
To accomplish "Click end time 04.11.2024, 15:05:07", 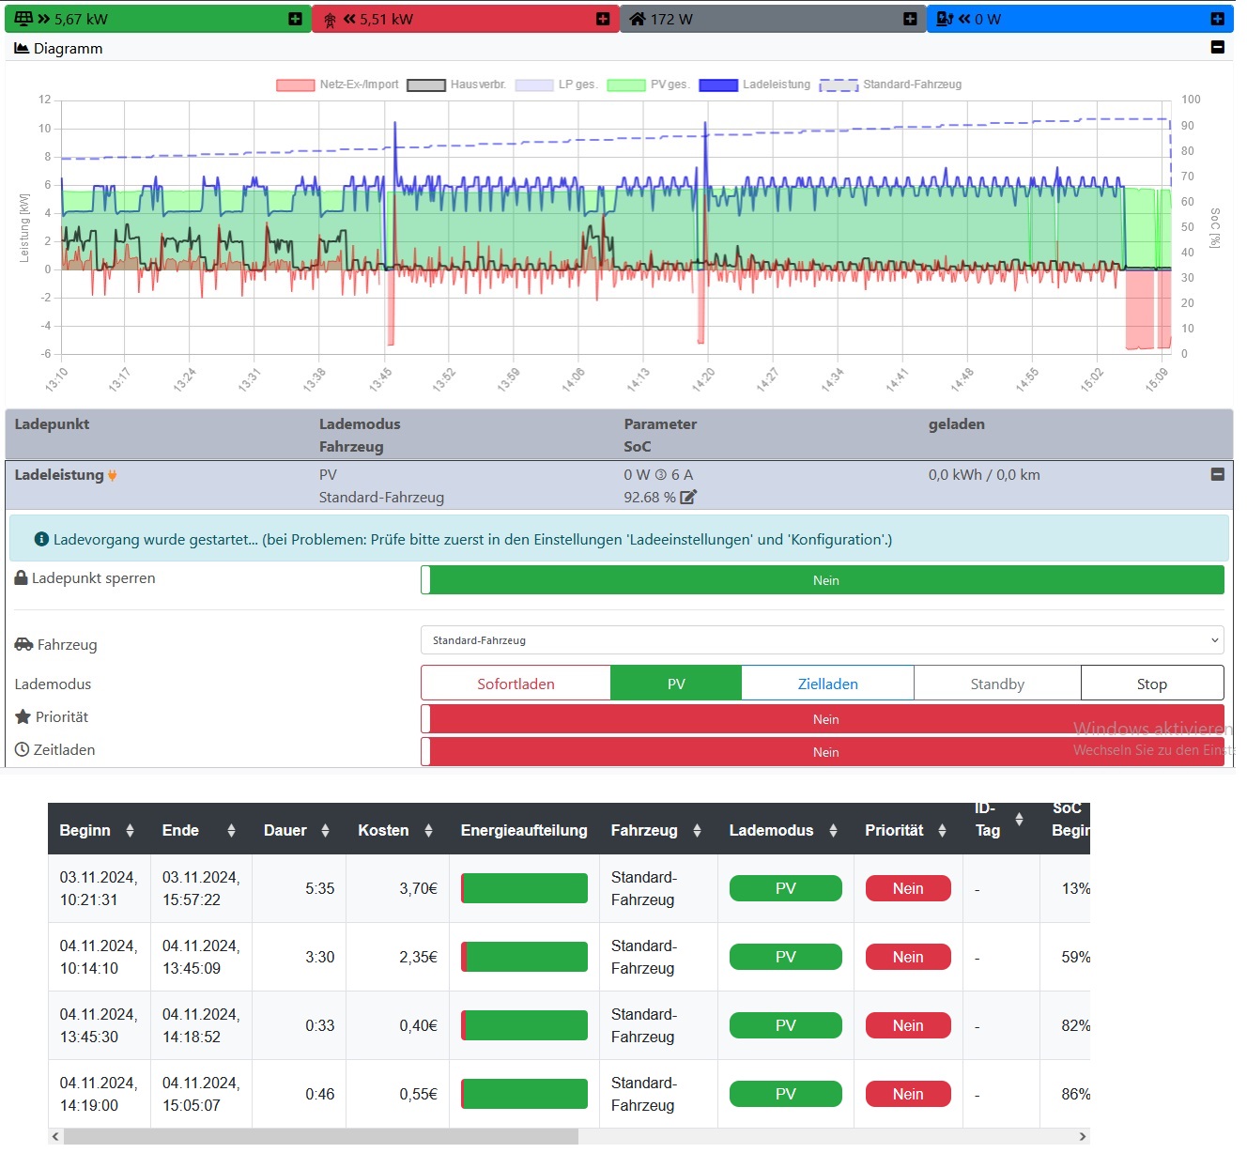I will tap(201, 1094).
